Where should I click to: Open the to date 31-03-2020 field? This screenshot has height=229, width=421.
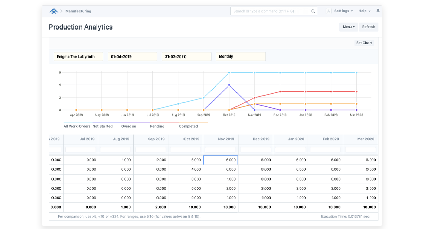(187, 56)
